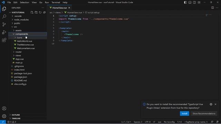Click 'Ln 1, Col 1' in status bar
This screenshot has width=221, height=124.
click(126, 122)
